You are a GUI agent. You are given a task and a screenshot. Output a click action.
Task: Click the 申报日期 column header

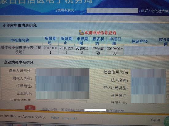click(x=115, y=41)
